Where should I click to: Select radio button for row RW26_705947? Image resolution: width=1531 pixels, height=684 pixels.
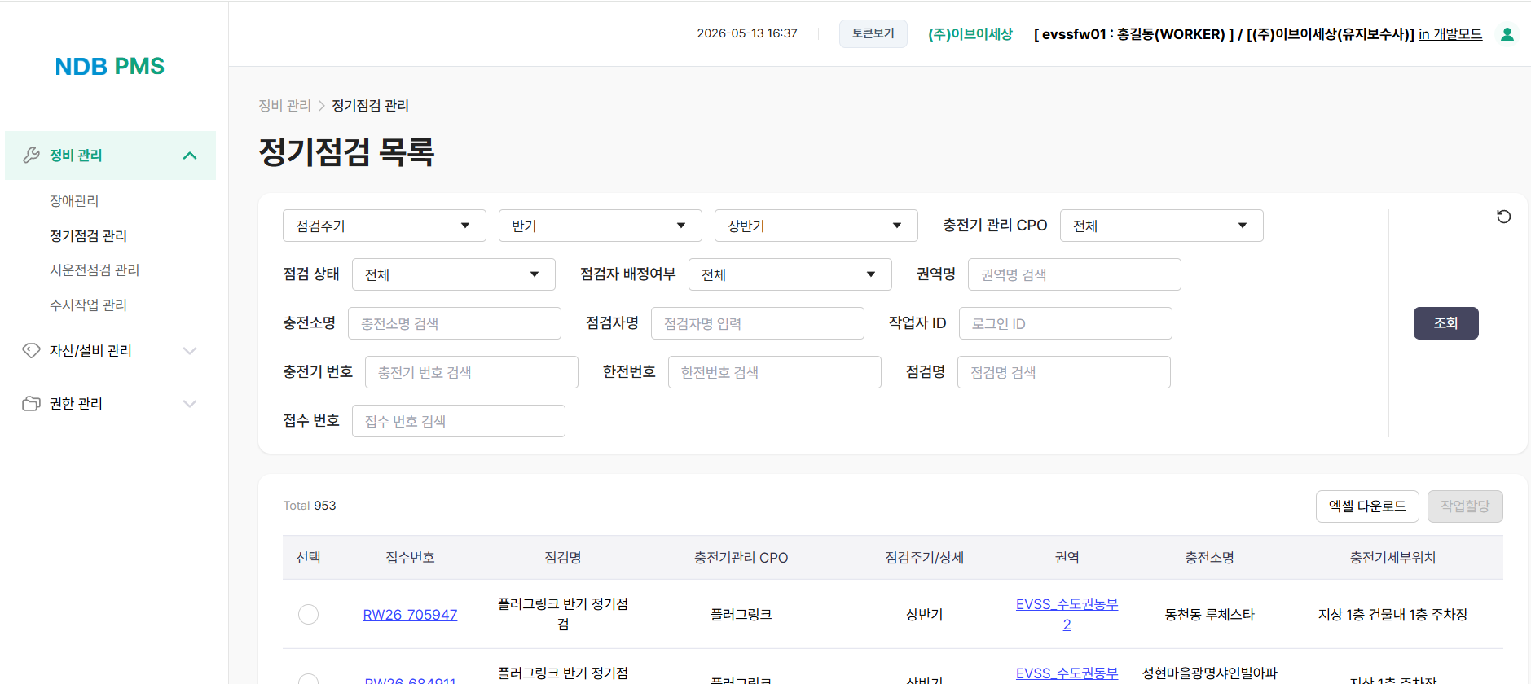coord(308,614)
